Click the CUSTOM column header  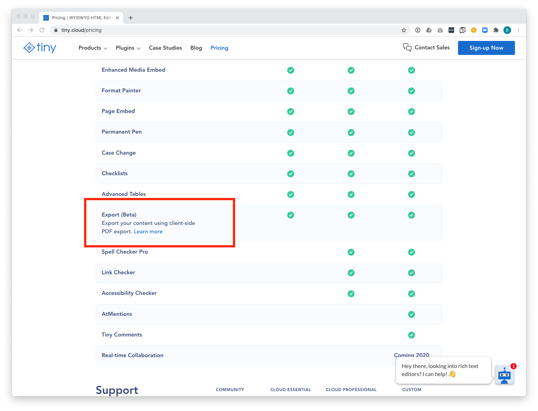412,390
